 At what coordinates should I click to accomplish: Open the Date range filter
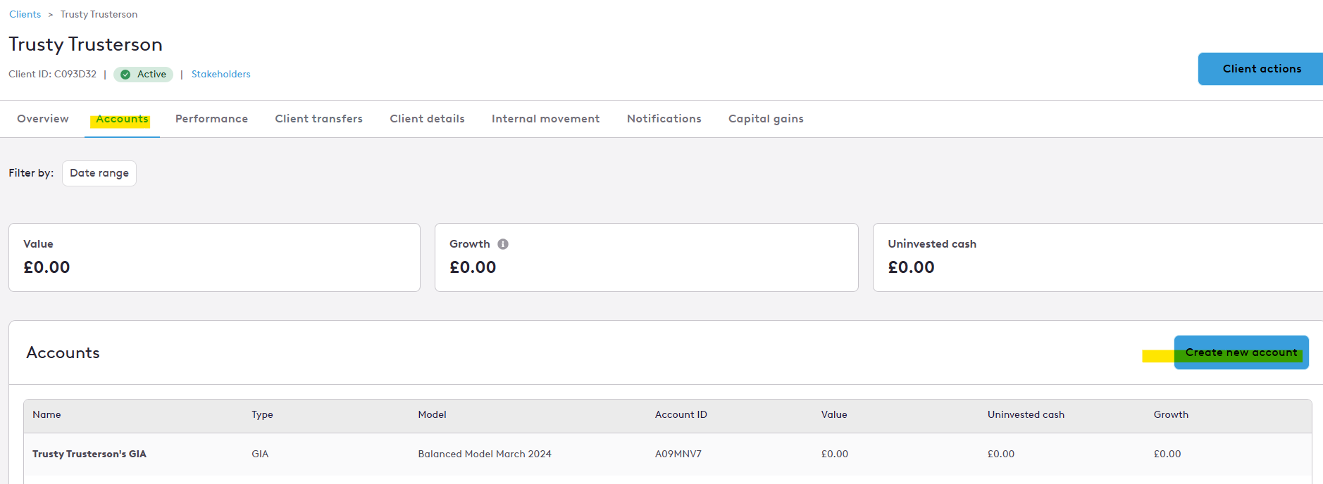pos(99,173)
